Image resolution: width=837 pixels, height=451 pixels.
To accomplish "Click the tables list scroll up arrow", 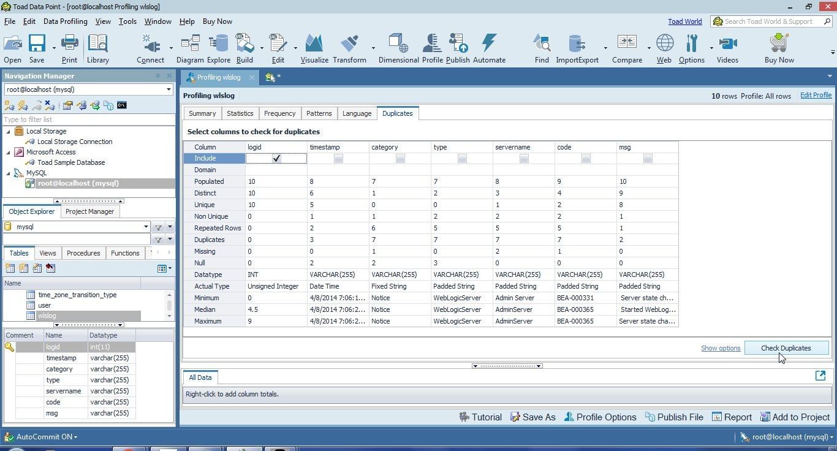I will pyautogui.click(x=170, y=295).
